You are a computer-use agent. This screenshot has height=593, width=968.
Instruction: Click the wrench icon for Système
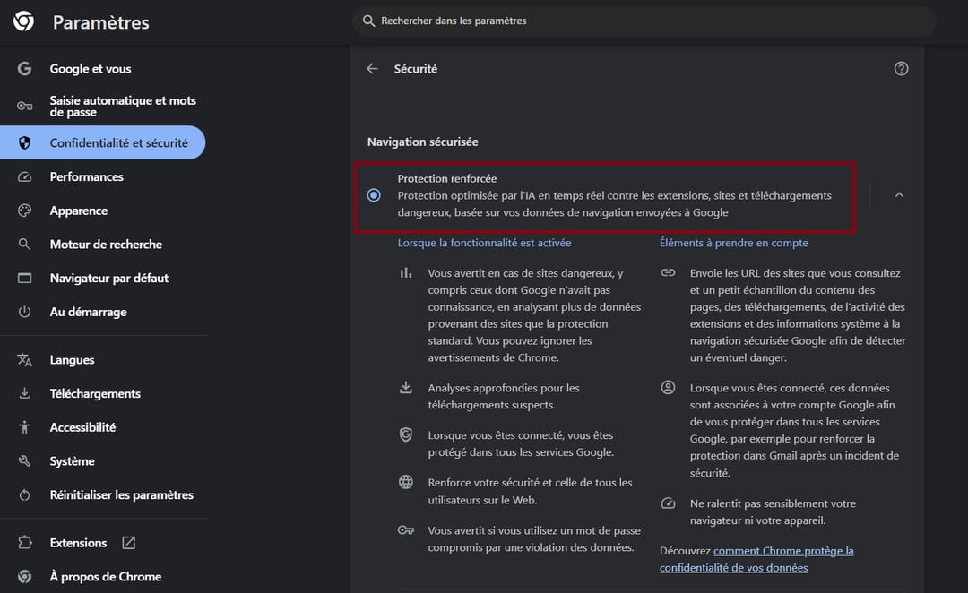pos(25,461)
